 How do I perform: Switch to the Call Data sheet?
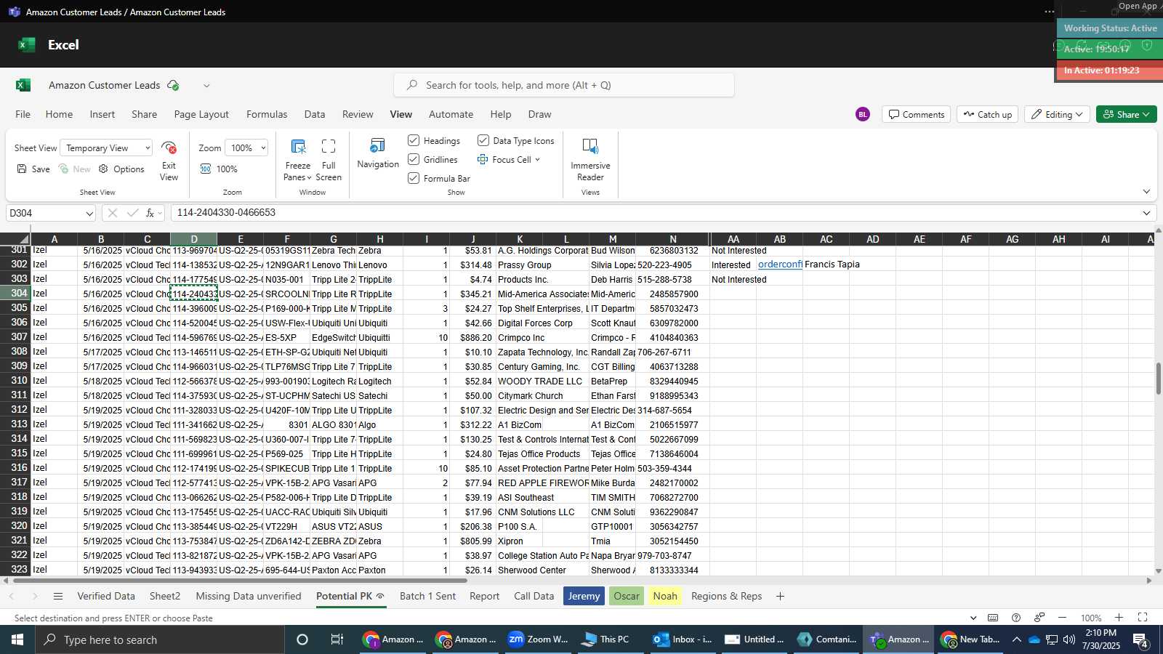(x=534, y=596)
